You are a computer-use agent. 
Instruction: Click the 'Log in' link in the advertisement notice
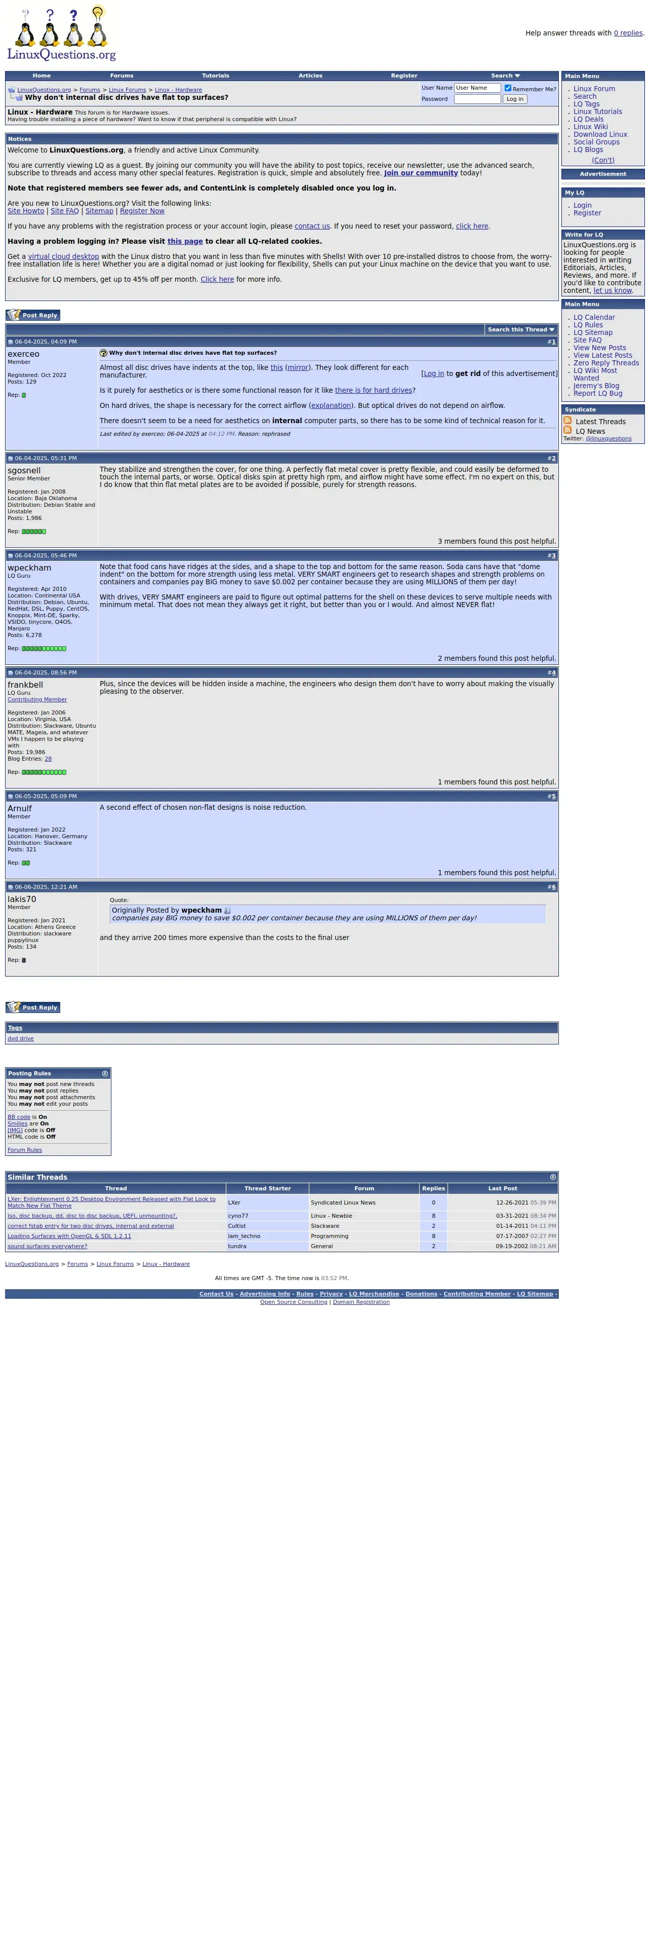click(433, 373)
